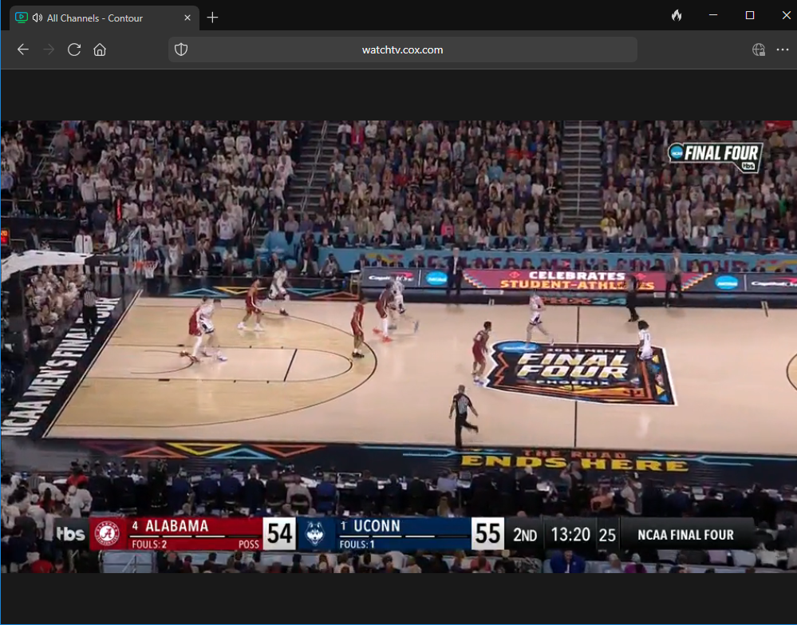Click the ALABAMA team name

177,526
